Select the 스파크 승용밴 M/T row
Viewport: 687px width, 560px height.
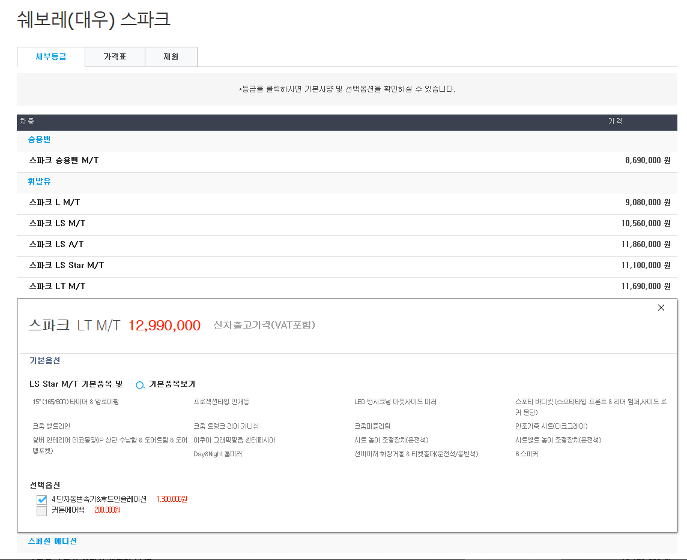pos(347,161)
